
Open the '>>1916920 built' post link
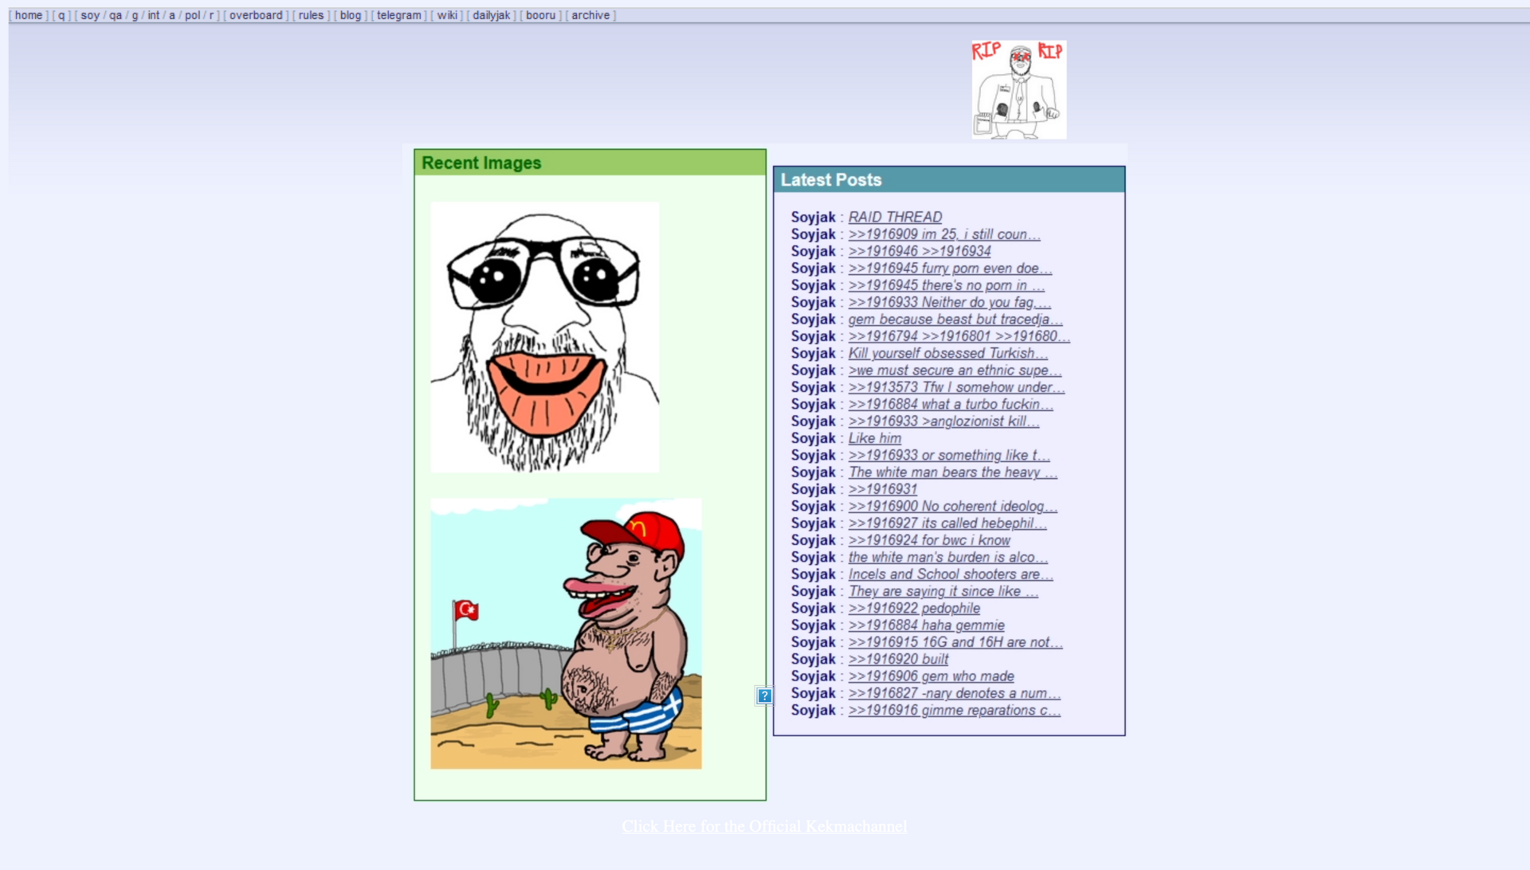tap(898, 659)
